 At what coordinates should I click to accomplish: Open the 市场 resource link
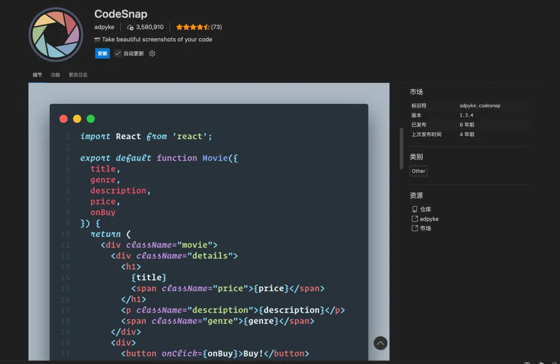[425, 228]
